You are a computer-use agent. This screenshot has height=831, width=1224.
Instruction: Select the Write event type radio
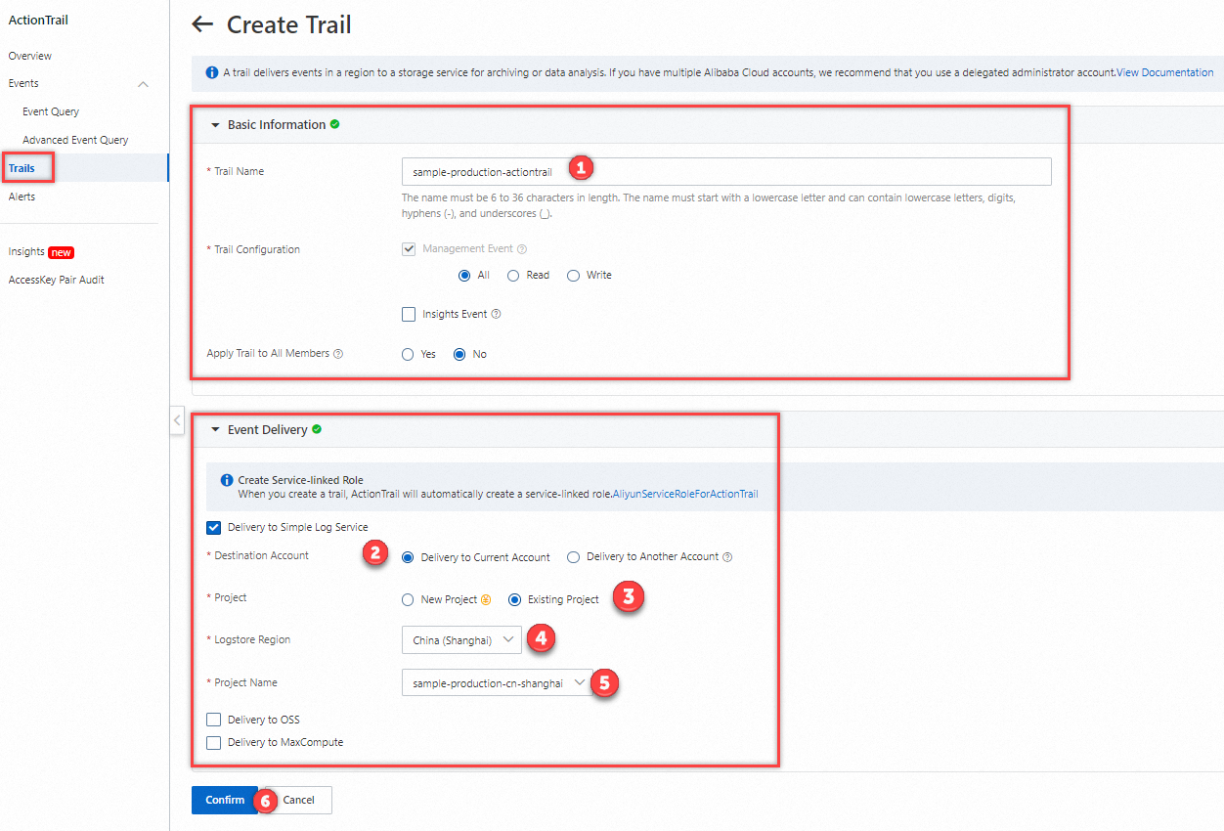574,276
